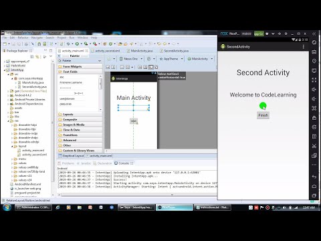Click Nox rotate refresh icon in sidebar
This screenshot has width=321, height=241.
coord(314,127)
